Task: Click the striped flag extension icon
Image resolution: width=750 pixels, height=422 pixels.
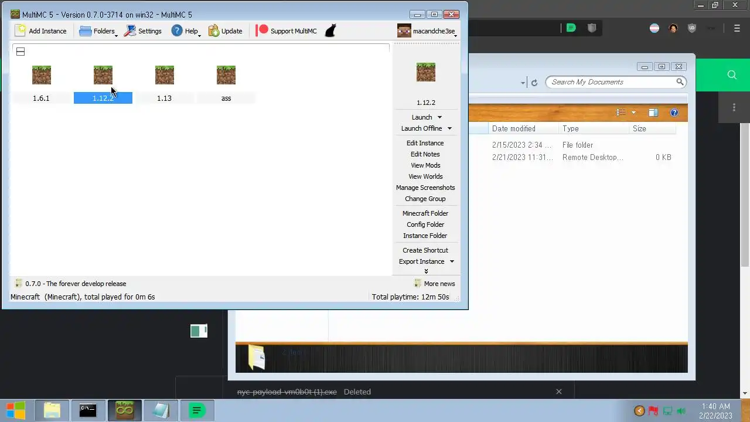Action: [x=654, y=28]
